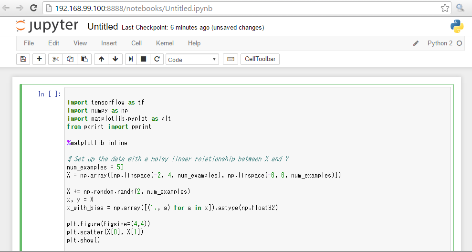This screenshot has width=472, height=252.
Task: Expand the Code cell type dropdown
Action: (x=192, y=60)
